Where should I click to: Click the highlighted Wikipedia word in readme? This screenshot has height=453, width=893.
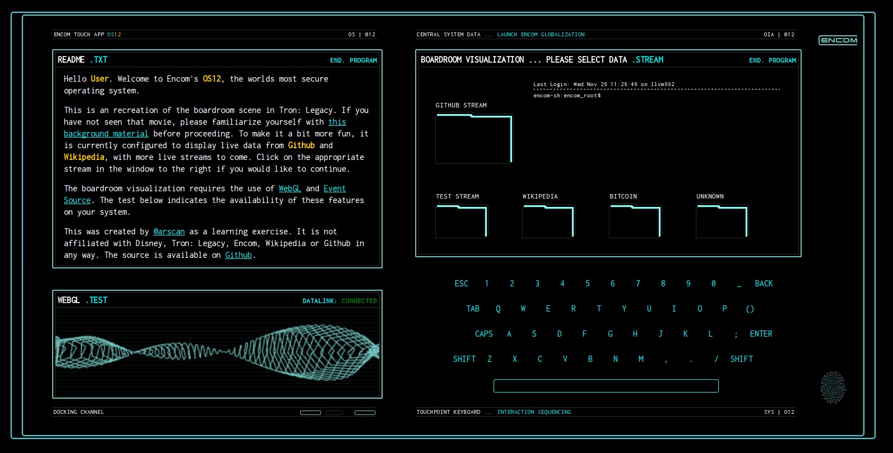pos(84,157)
